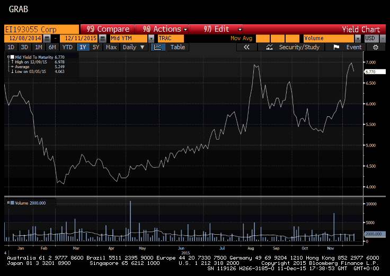Viewport: 390px width, 276px height.
Task: Click the Jan month axis label
Action: click(21, 248)
